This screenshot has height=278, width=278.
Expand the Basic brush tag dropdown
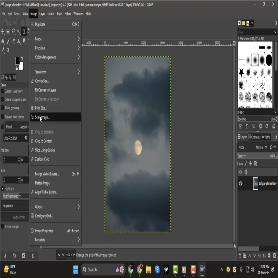[x=275, y=112]
